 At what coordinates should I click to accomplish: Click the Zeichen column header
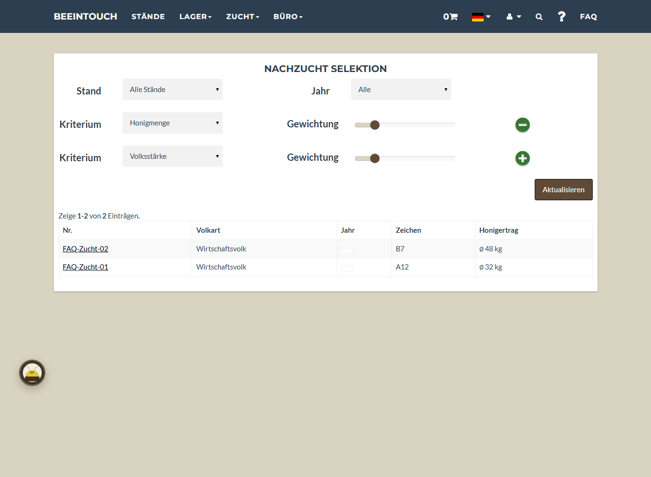408,230
